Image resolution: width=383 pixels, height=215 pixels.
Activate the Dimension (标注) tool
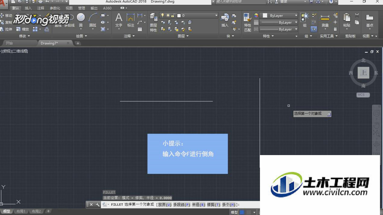pos(131,20)
